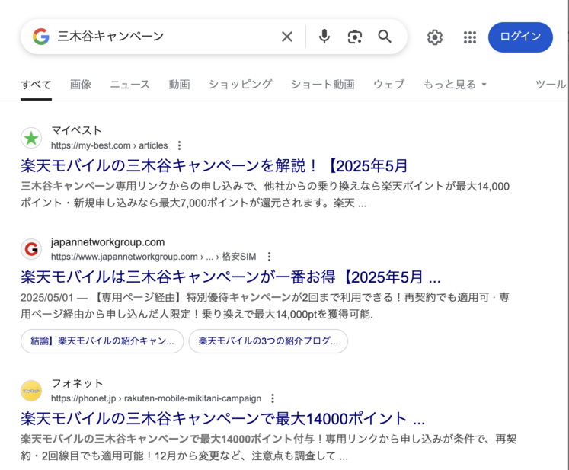Open more options for my-best.com result
The image size is (569, 470).
[179, 145]
